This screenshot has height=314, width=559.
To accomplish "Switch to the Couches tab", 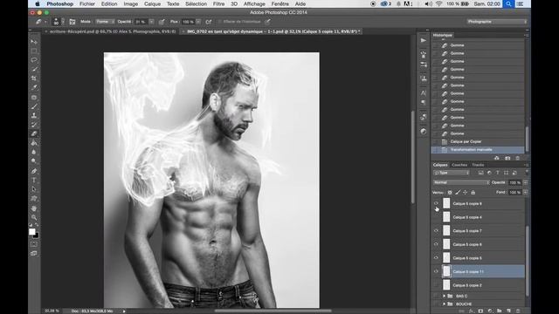I will pos(459,165).
